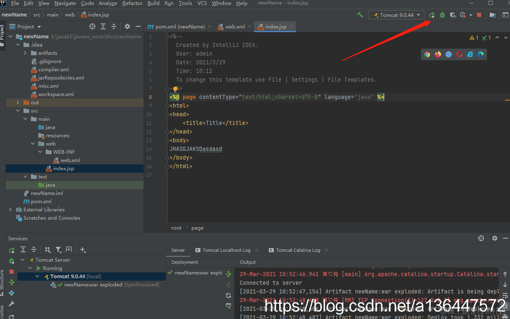
Task: Open Project Structure from the toolbar
Action: click(x=493, y=15)
